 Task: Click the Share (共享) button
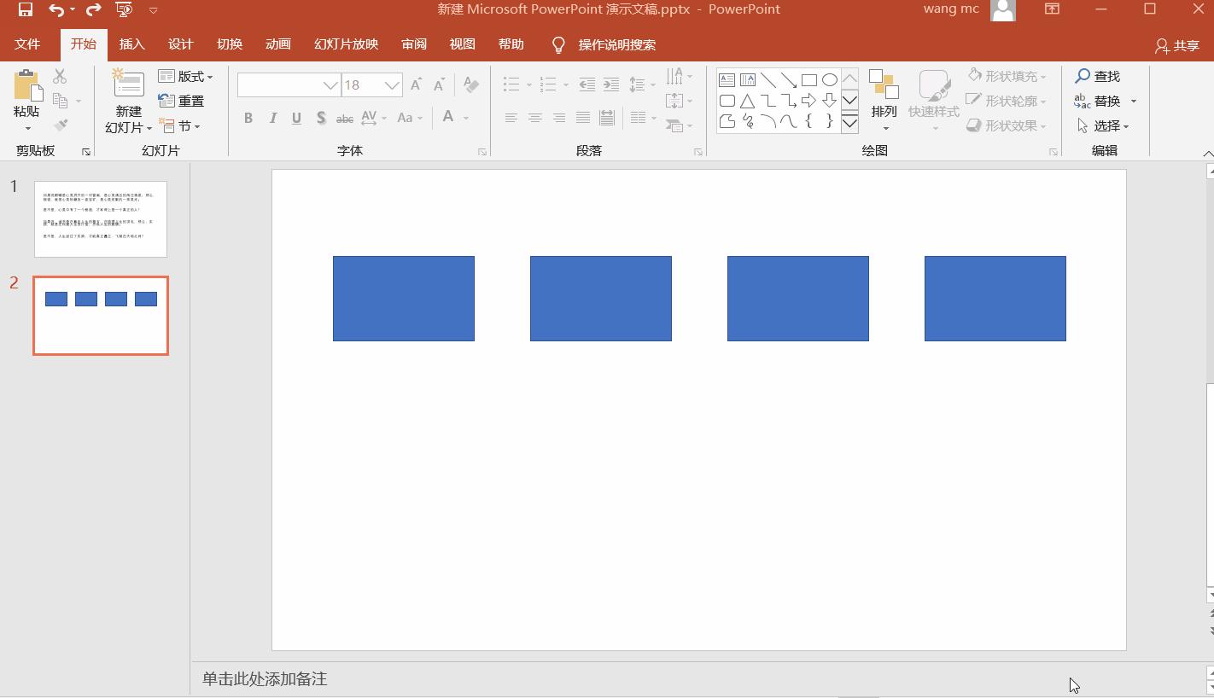pyautogui.click(x=1177, y=45)
